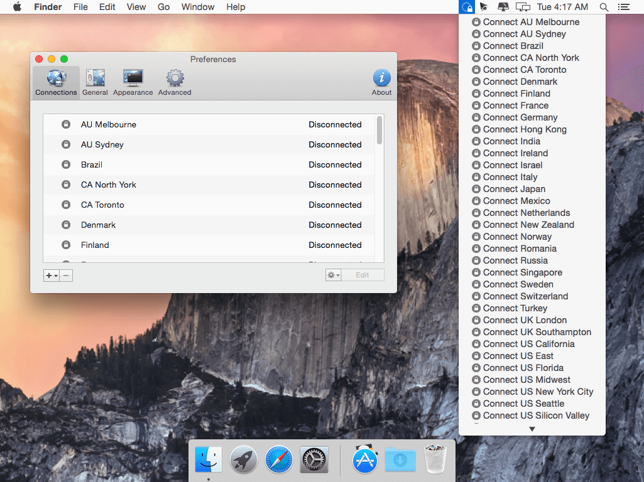
Task: Select the AU Melbourne connection name
Action: coord(109,124)
